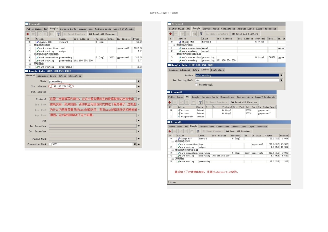Expand the Dst. Address field arrow
This screenshot has width=328, height=232.
pos(139,92)
